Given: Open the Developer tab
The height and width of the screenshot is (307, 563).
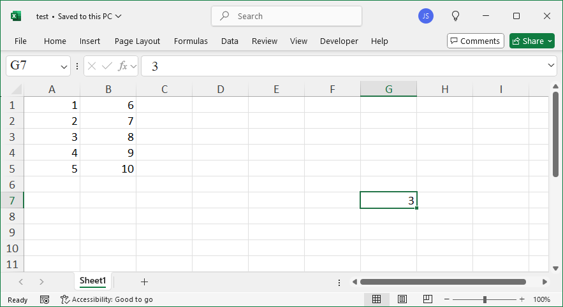Looking at the screenshot, I should coord(339,41).
